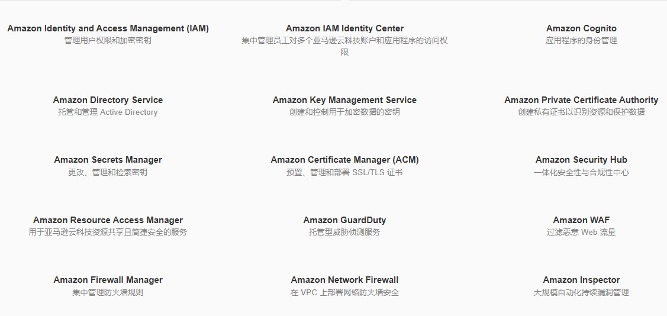Click the 在 VPC 上部署网络防火墙安全 description
The height and width of the screenshot is (316, 667).
click(x=344, y=292)
